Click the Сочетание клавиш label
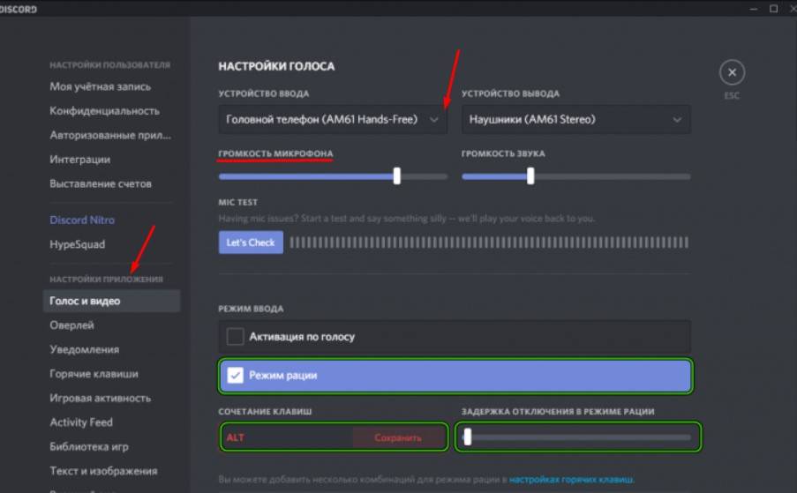 (x=265, y=411)
